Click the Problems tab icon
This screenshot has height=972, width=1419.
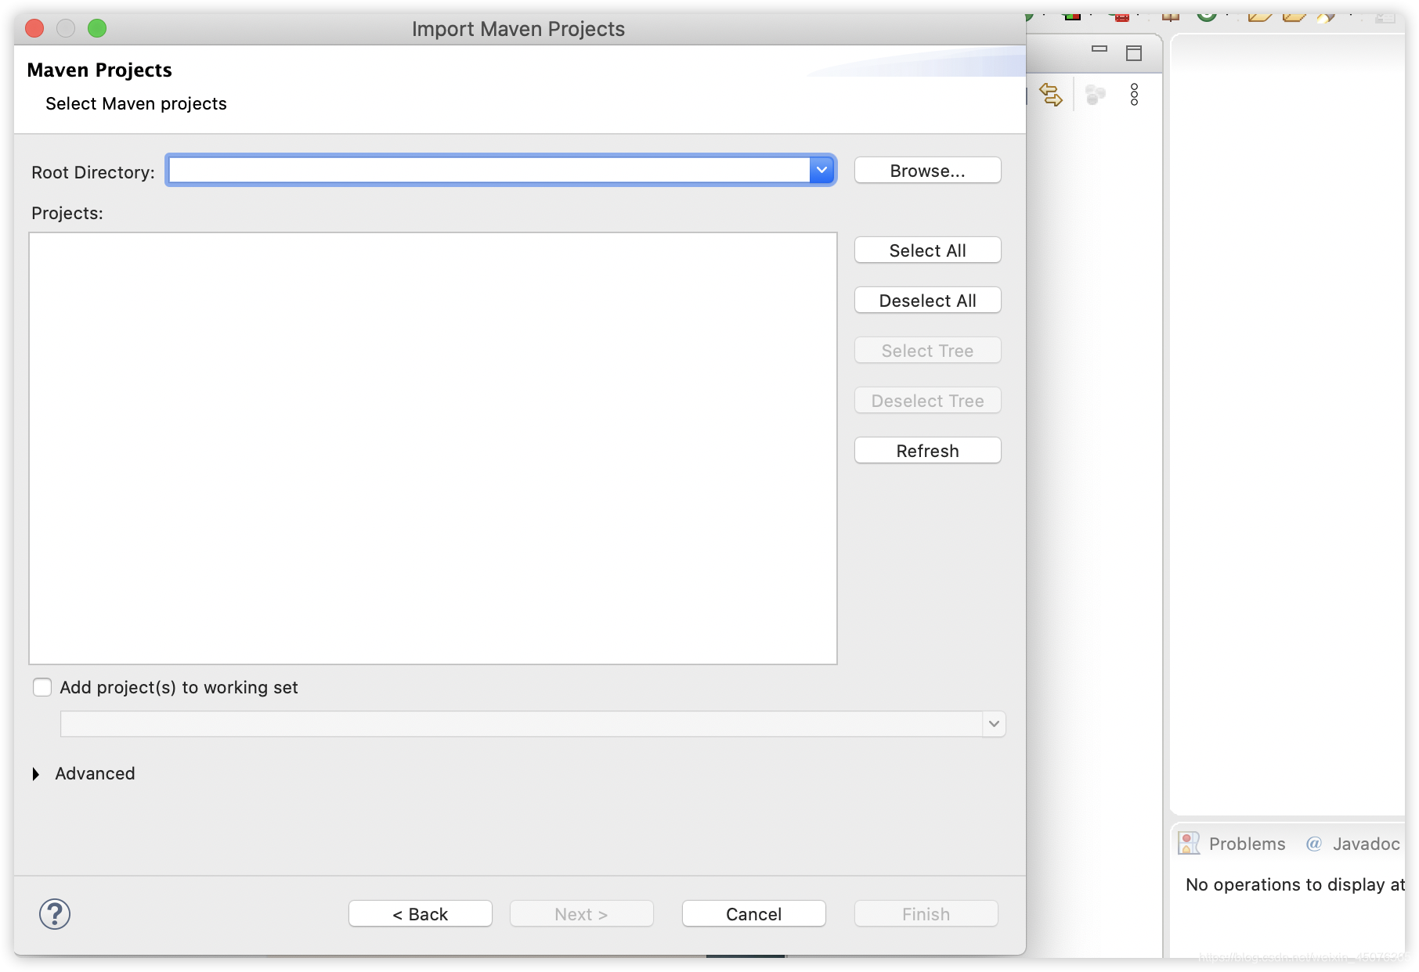pyautogui.click(x=1189, y=843)
